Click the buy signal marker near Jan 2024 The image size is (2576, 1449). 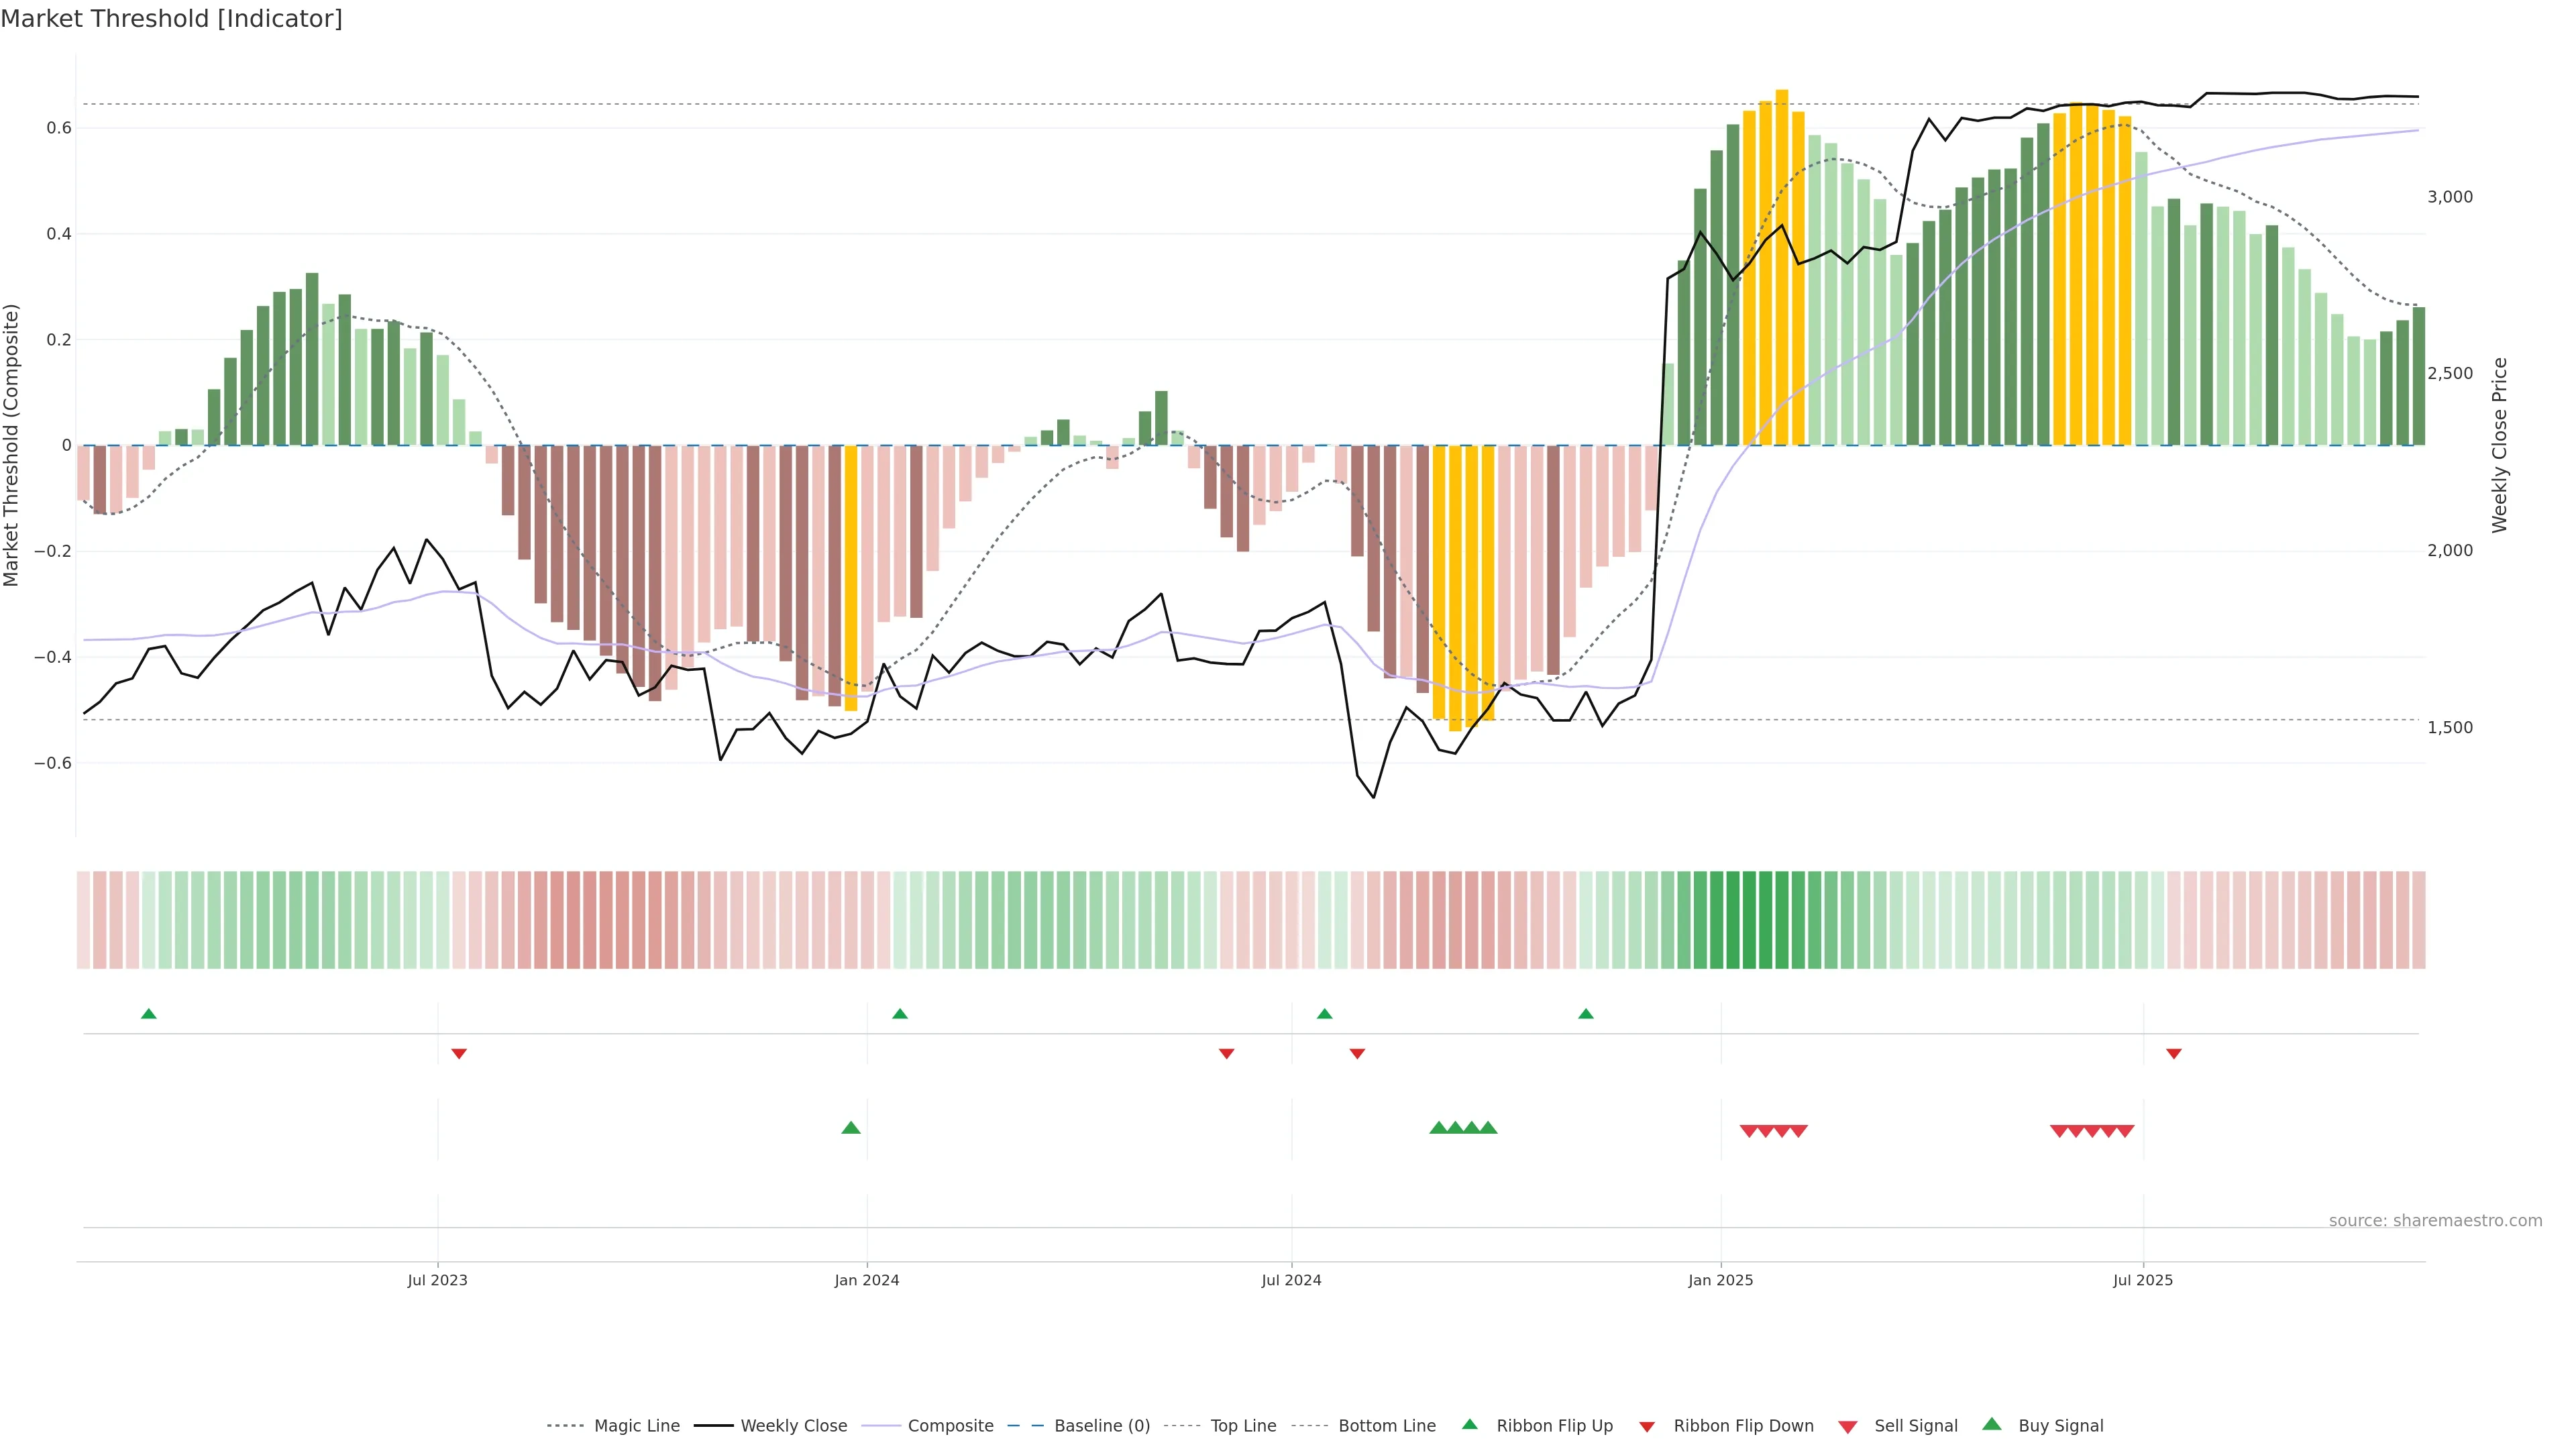tap(851, 1128)
